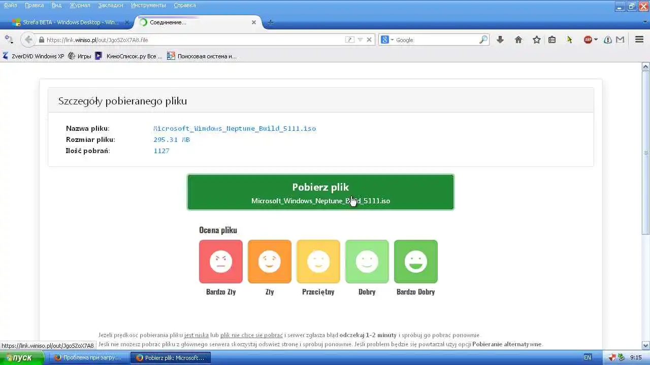
Task: Close the Strefa BETA tab
Action: tap(127, 22)
